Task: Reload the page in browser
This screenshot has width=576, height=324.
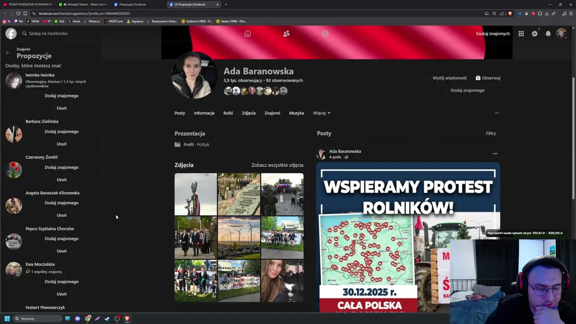Action: (x=18, y=13)
